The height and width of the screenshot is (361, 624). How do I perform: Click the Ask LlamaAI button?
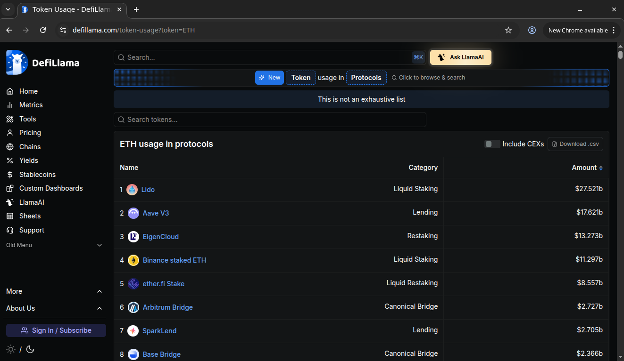[461, 57]
